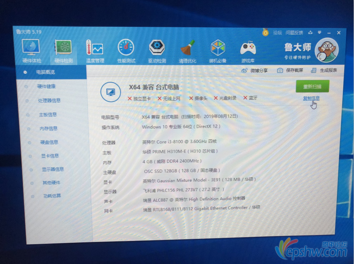This screenshot has width=354, height=264.
Task: Click the motherboard value PRIME H310M-E
Action: pos(180,151)
